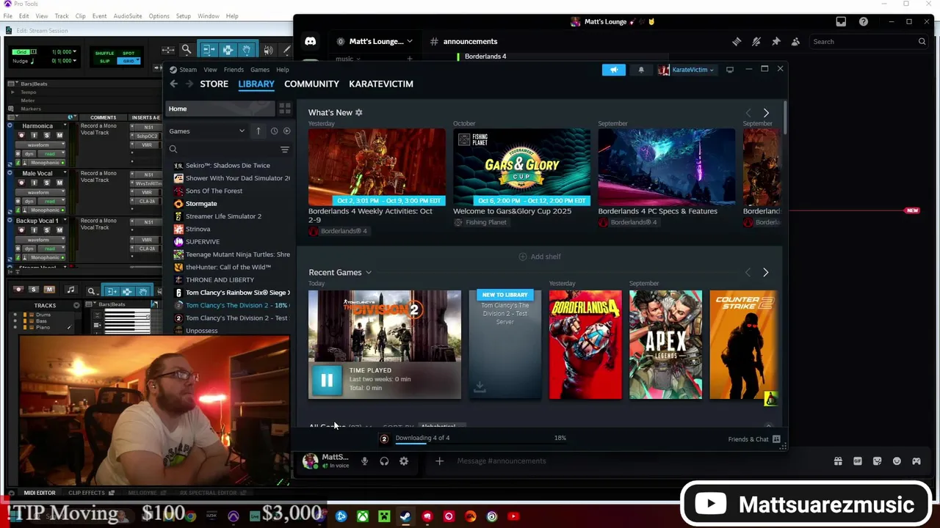Open Discord activities game controller icon
Screen dimensions: 940x528
[916, 461]
